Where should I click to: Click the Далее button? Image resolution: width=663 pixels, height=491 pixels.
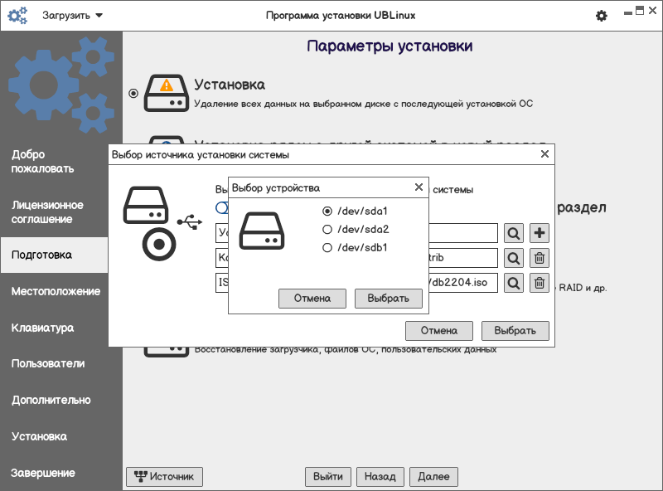point(433,477)
